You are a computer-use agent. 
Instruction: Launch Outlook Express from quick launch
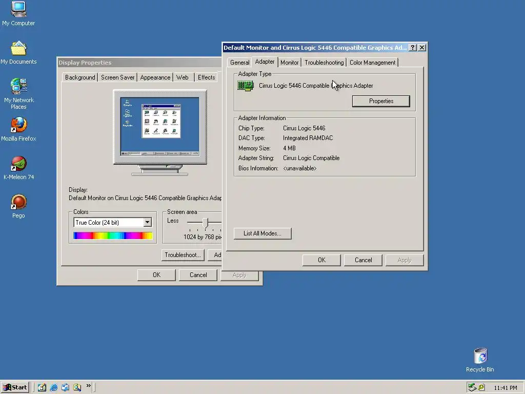point(65,387)
